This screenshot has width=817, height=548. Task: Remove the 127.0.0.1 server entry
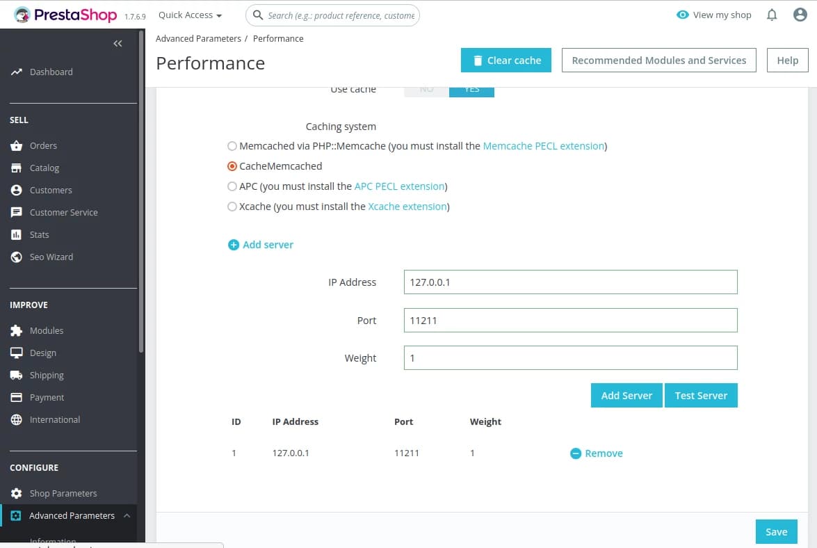[x=596, y=453]
